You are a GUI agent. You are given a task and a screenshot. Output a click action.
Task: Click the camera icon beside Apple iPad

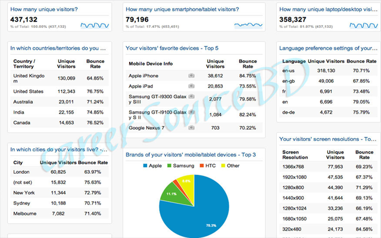[x=191, y=86]
